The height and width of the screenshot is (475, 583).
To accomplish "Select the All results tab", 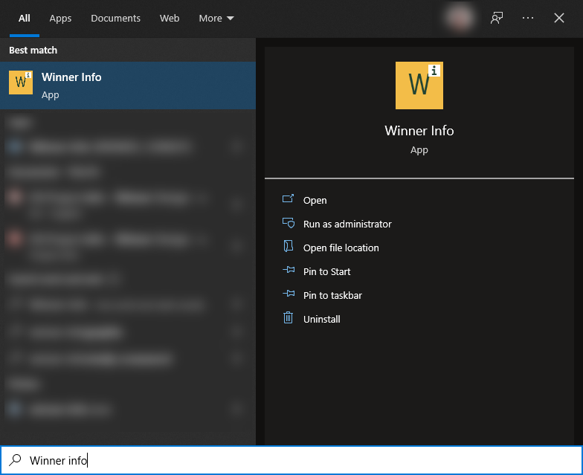I will (25, 18).
